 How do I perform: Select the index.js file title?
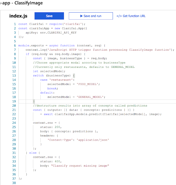[x=18, y=16]
